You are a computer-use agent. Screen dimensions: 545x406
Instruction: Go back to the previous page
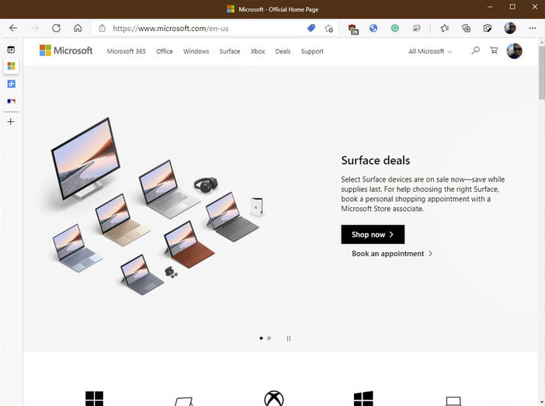pos(13,28)
